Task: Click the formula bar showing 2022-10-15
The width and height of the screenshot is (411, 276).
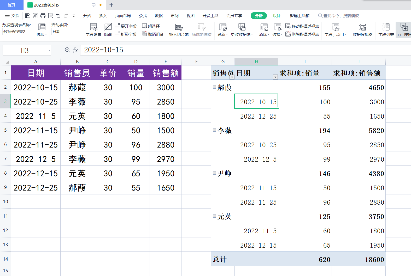Action: pyautogui.click(x=245, y=50)
